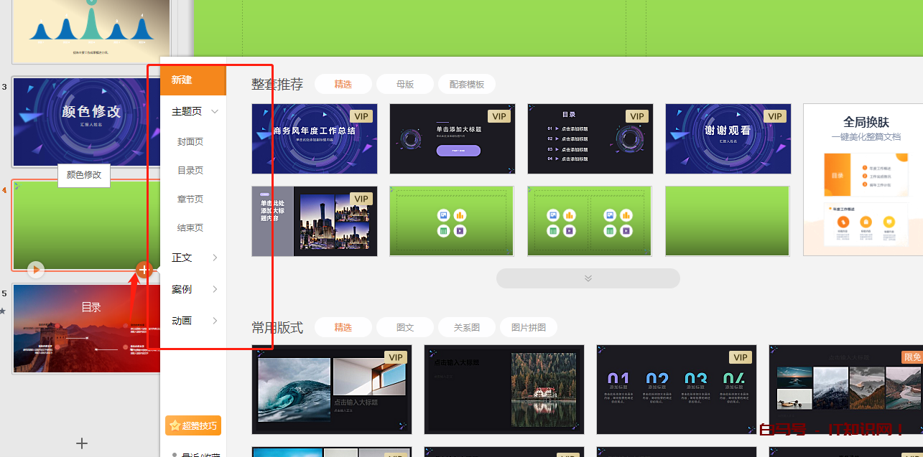Open the 封面页 menu item

(x=190, y=141)
